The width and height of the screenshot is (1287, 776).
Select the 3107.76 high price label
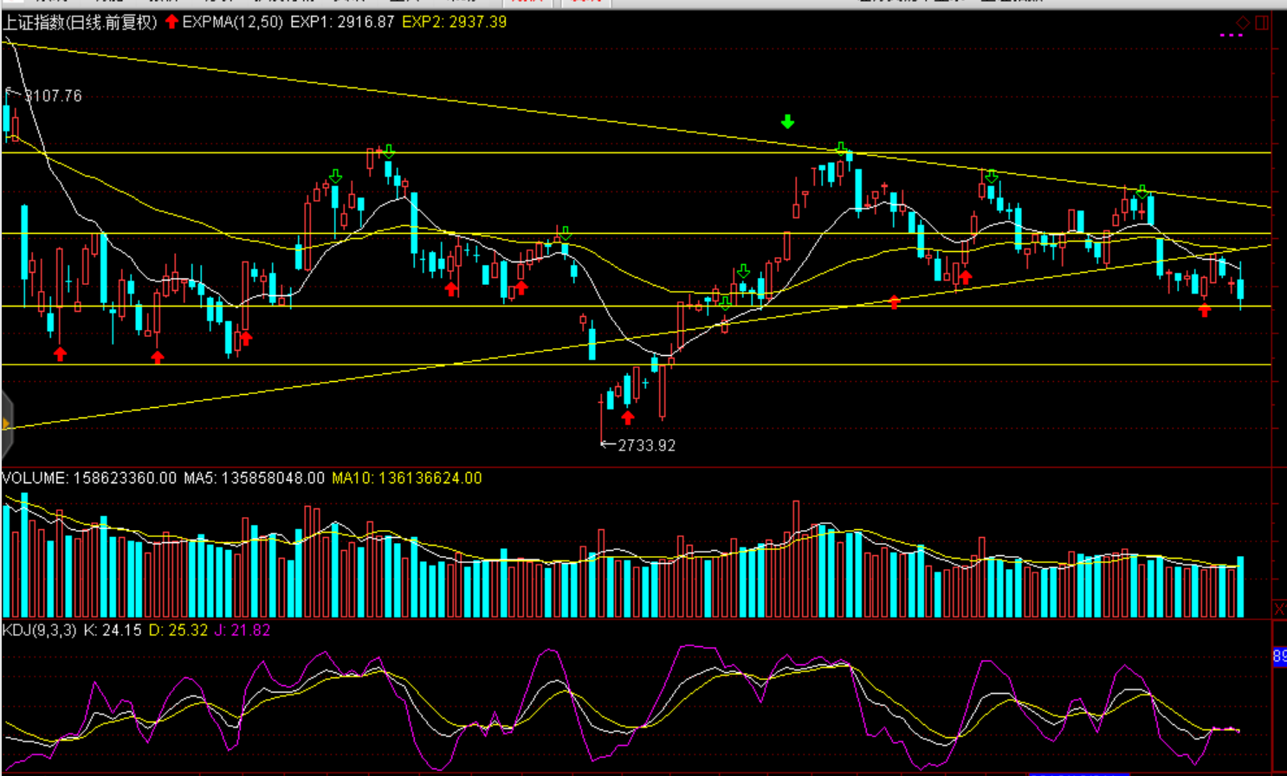53,96
